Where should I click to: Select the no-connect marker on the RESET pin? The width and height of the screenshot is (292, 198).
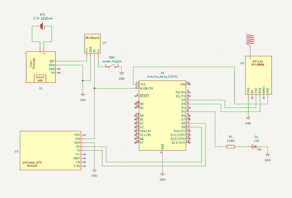click(136, 96)
